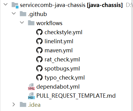Viewport: 133px width, 111px height.
Task: Click the vertical scrollbar on the right edge
Action: (132, 55)
